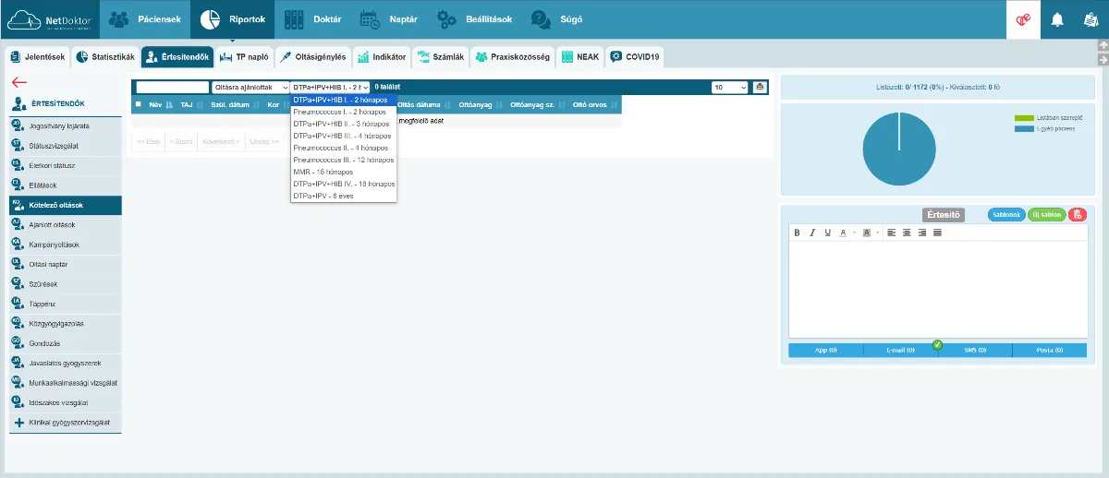The width and height of the screenshot is (1109, 478).
Task: Click the Szűrések sidebar icon
Action: click(17, 282)
